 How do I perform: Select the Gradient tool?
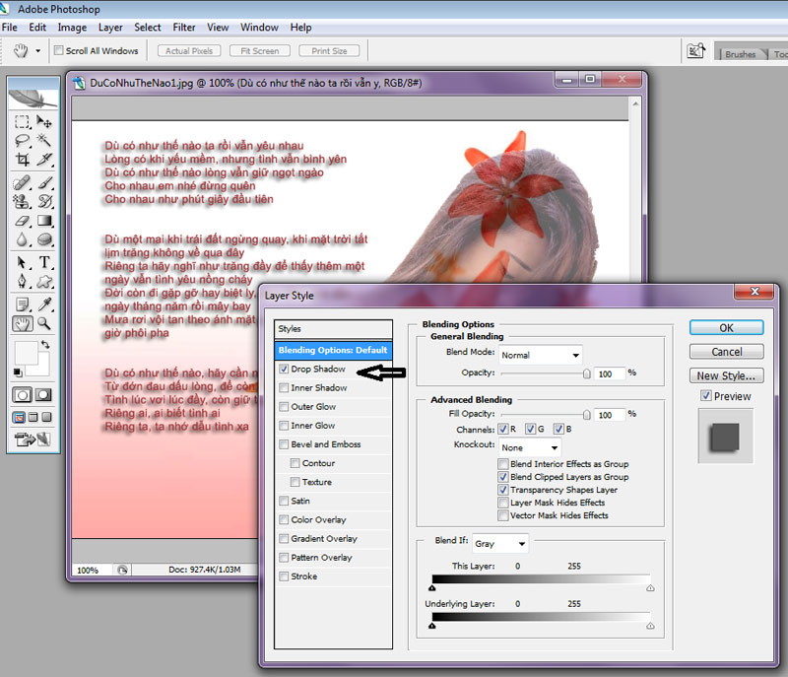44,221
